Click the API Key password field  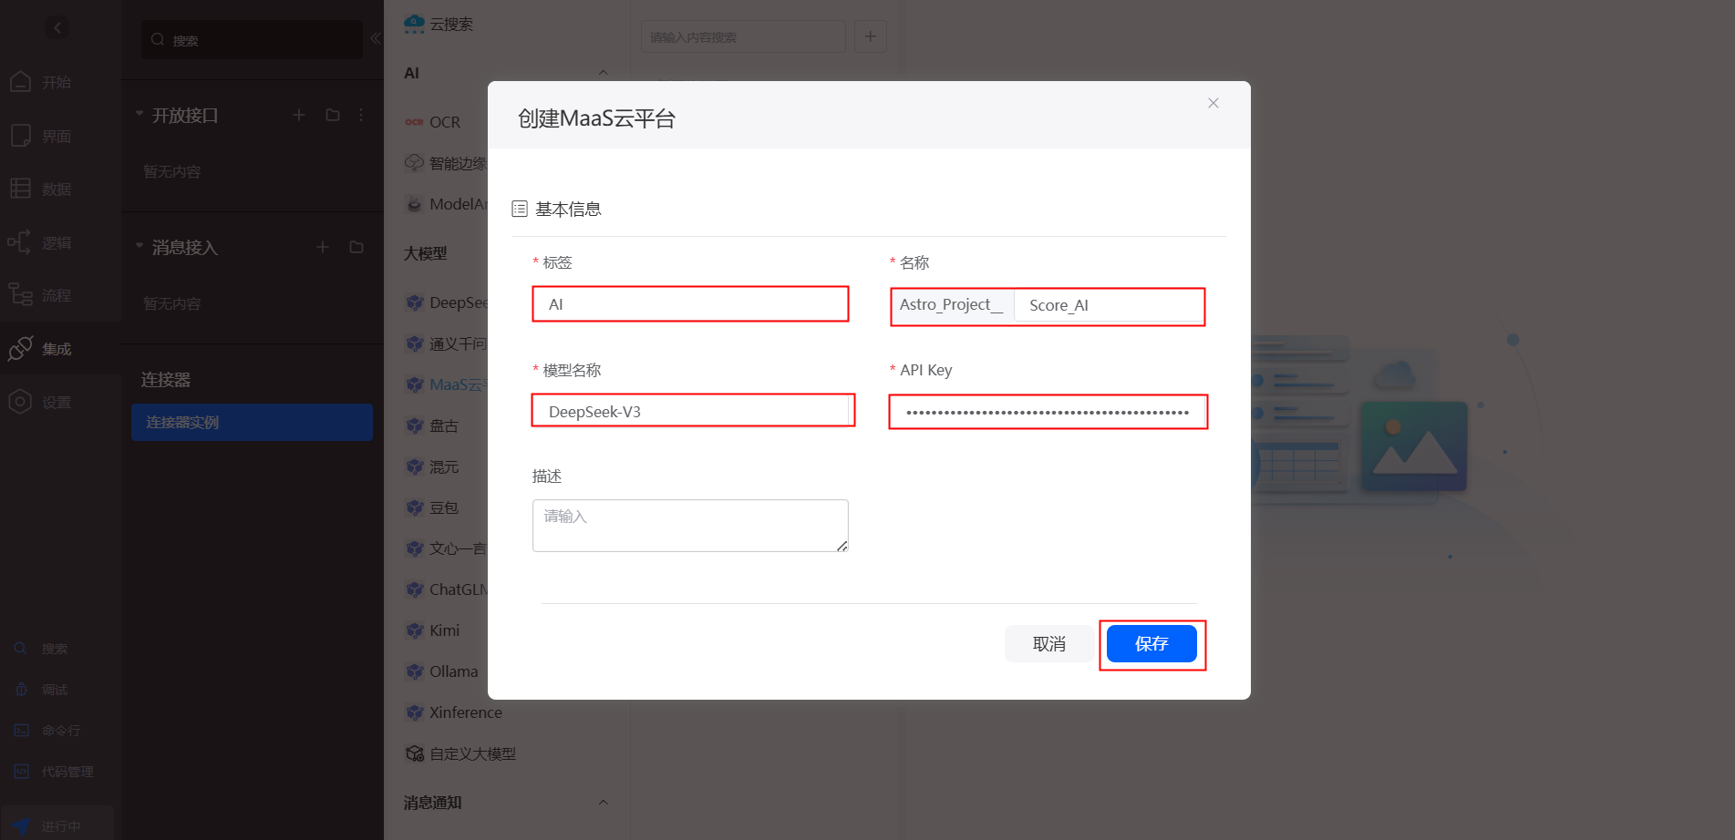point(1048,412)
